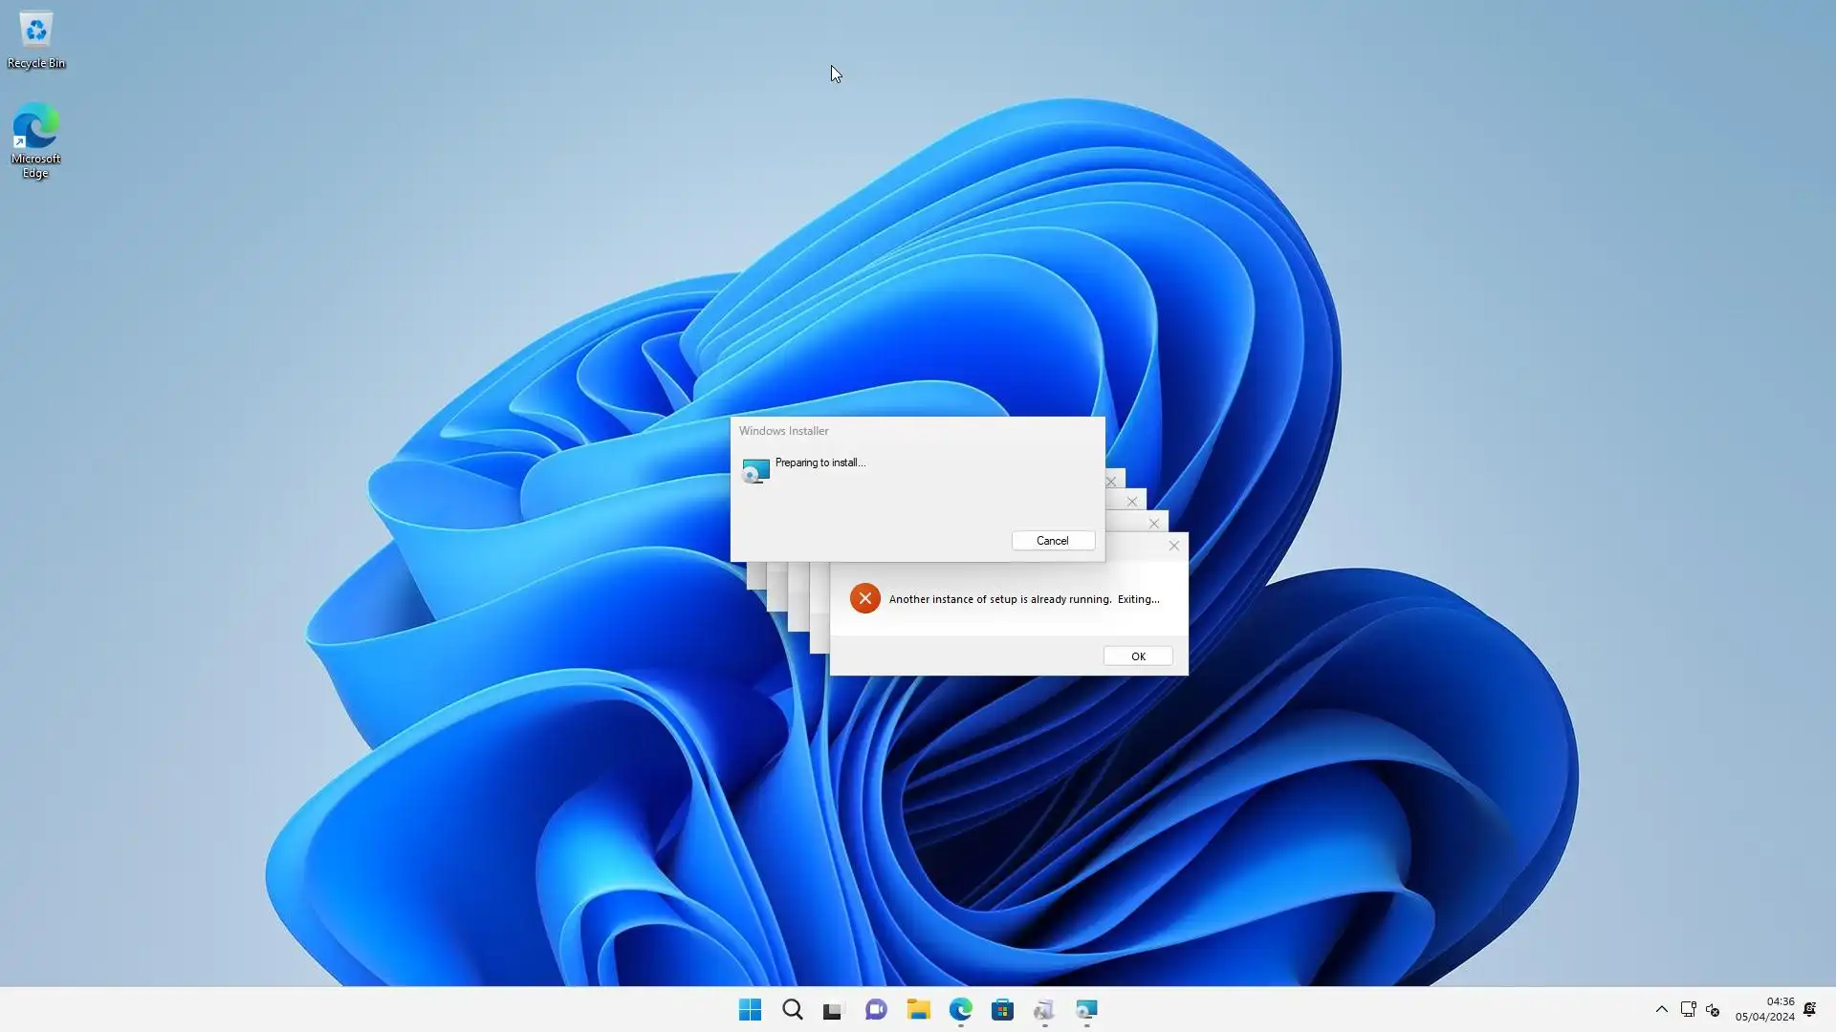
Task: Select the Microsoft Edge desktop shortcut
Action: 35,140
